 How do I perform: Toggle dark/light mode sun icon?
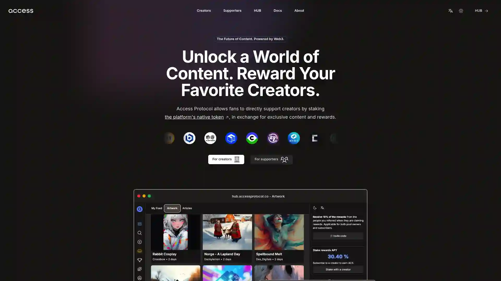point(461,11)
